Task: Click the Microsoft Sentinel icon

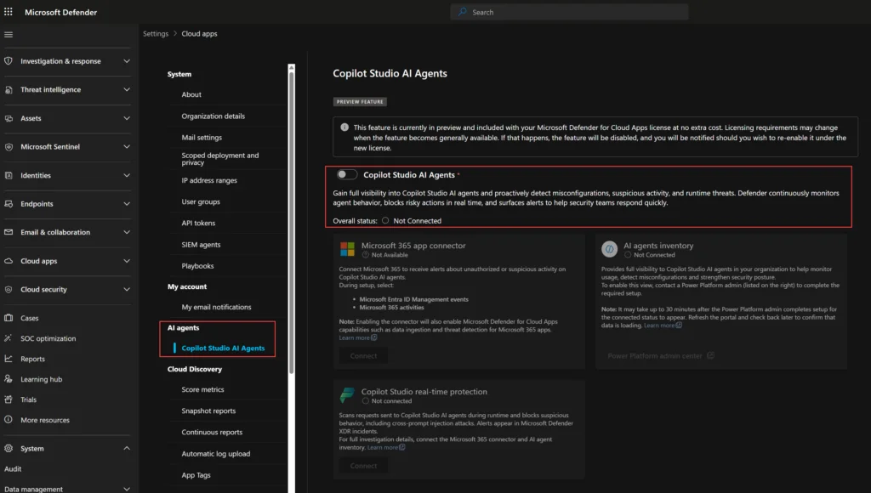Action: (x=9, y=146)
